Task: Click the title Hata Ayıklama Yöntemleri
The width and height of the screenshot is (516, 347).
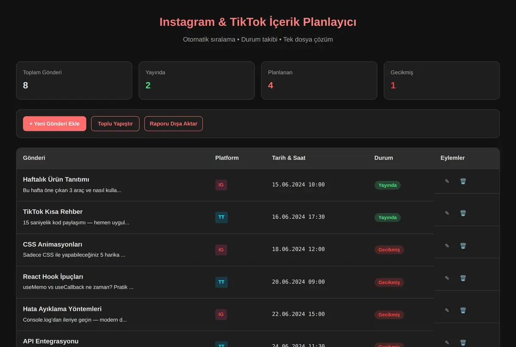Action: [x=62, y=309]
